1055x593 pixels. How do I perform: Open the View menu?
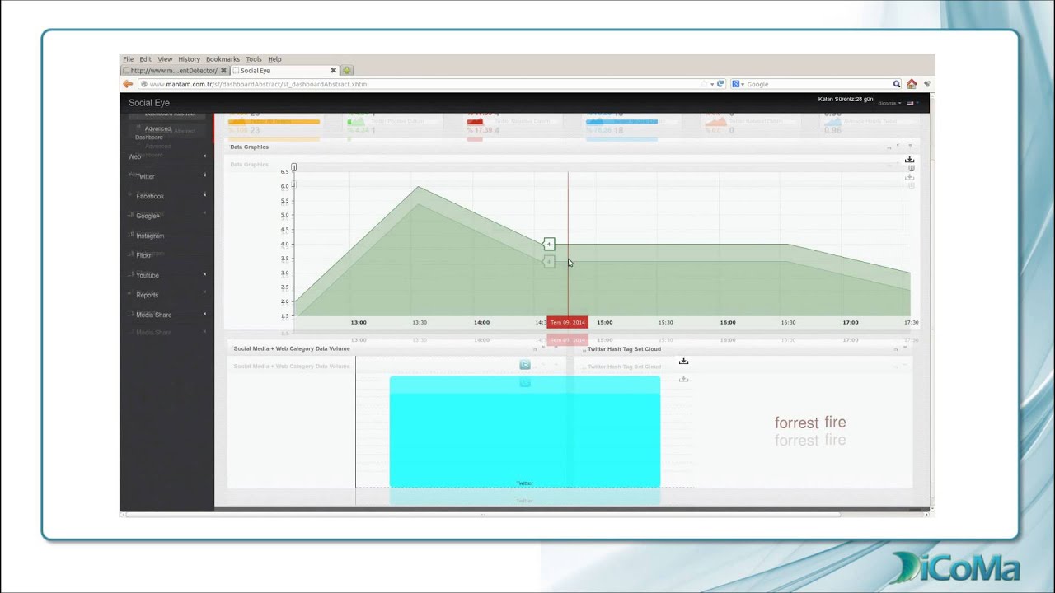click(166, 59)
